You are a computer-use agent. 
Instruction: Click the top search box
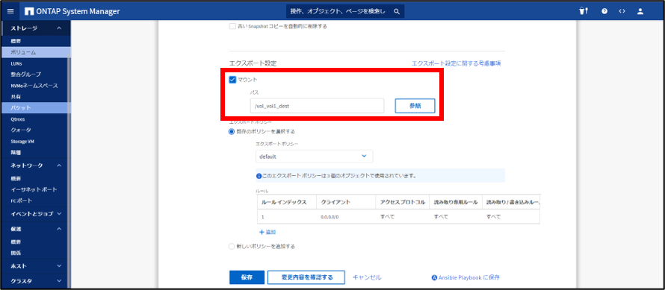click(x=344, y=11)
